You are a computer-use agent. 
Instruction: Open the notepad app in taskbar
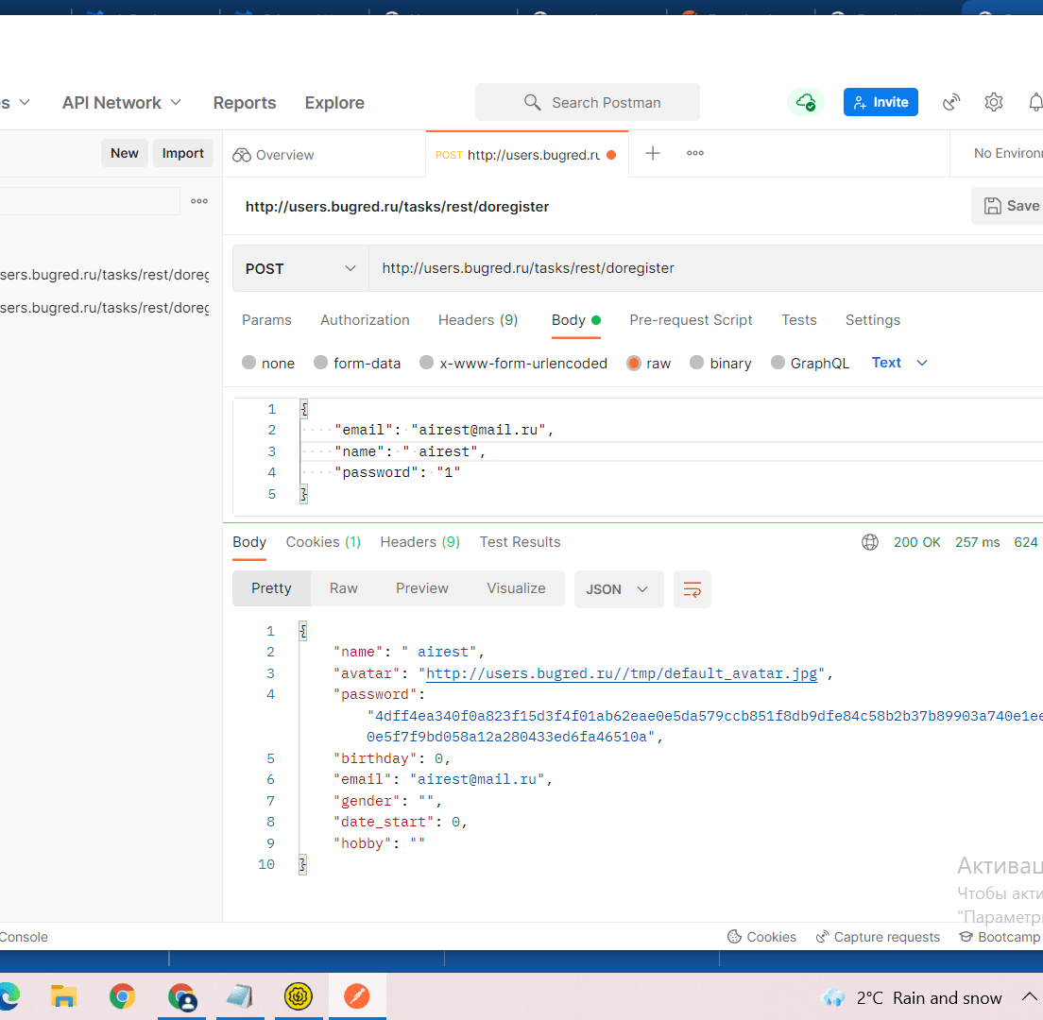tap(240, 996)
